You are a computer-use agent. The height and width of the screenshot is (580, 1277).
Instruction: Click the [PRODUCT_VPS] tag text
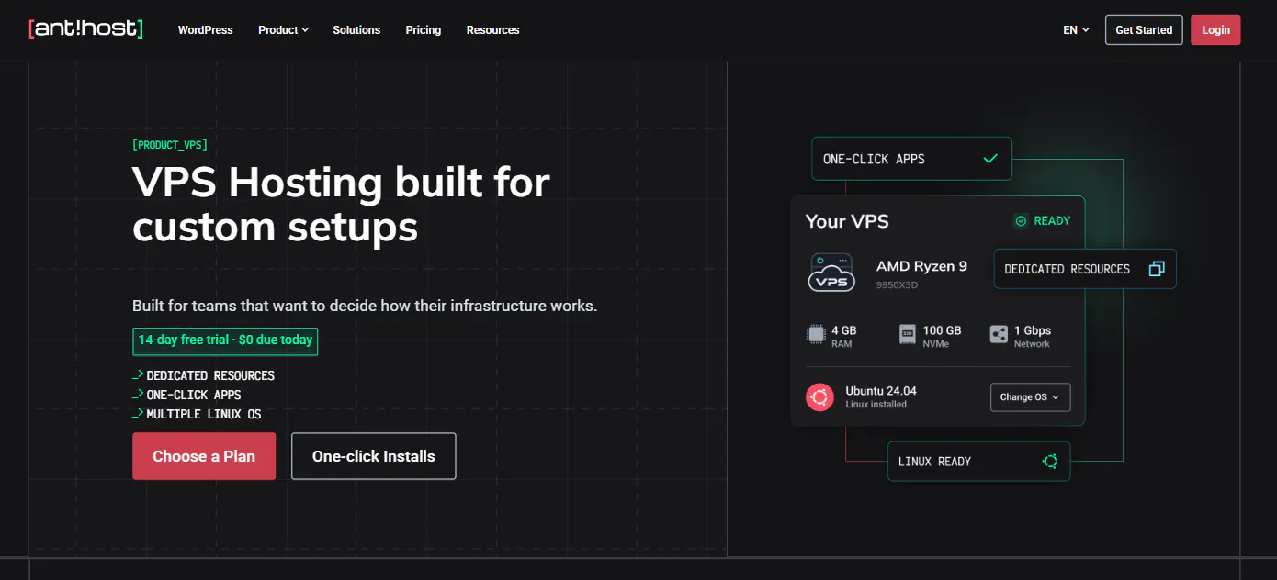tap(170, 145)
